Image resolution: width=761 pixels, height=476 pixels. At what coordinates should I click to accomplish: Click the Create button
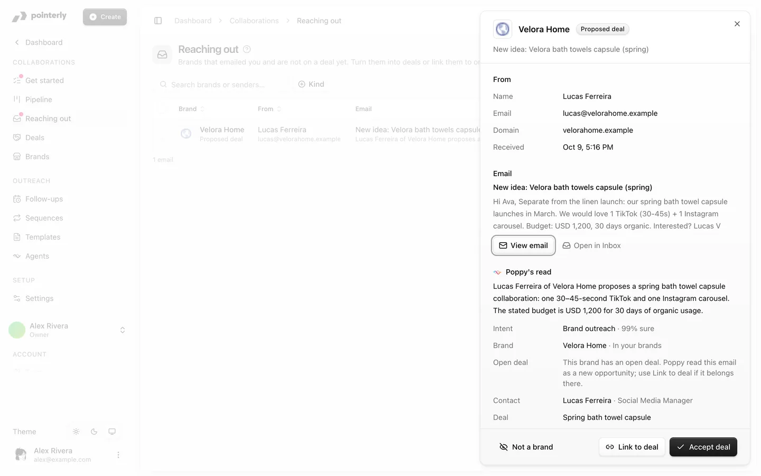pyautogui.click(x=105, y=17)
